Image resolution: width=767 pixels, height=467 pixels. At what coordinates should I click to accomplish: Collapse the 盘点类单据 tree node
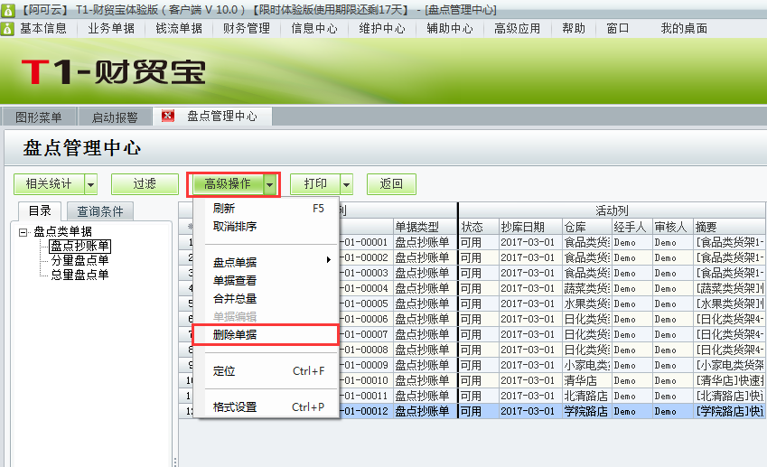23,232
